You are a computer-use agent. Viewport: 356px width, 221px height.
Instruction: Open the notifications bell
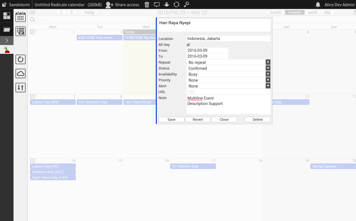coord(318,5)
